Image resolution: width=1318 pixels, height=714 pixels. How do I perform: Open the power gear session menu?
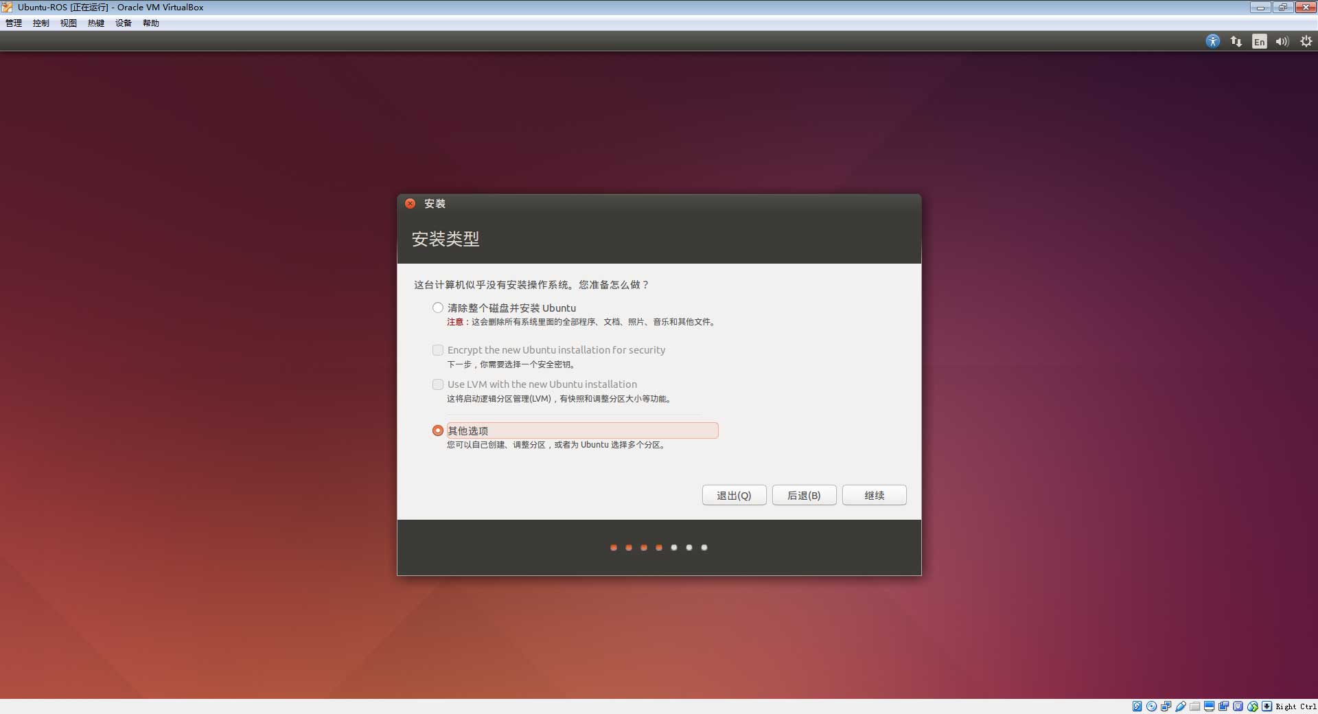[1306, 41]
